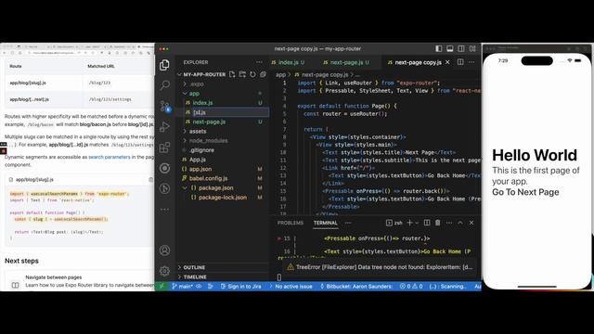
Task: Click the file rename input field in Explorer
Action: pyautogui.click(x=231, y=112)
